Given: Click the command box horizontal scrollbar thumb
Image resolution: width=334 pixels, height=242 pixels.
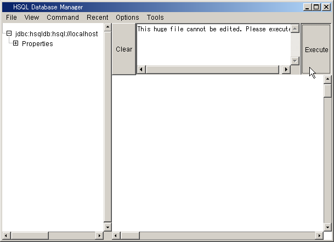Looking at the screenshot, I should coord(212,69).
